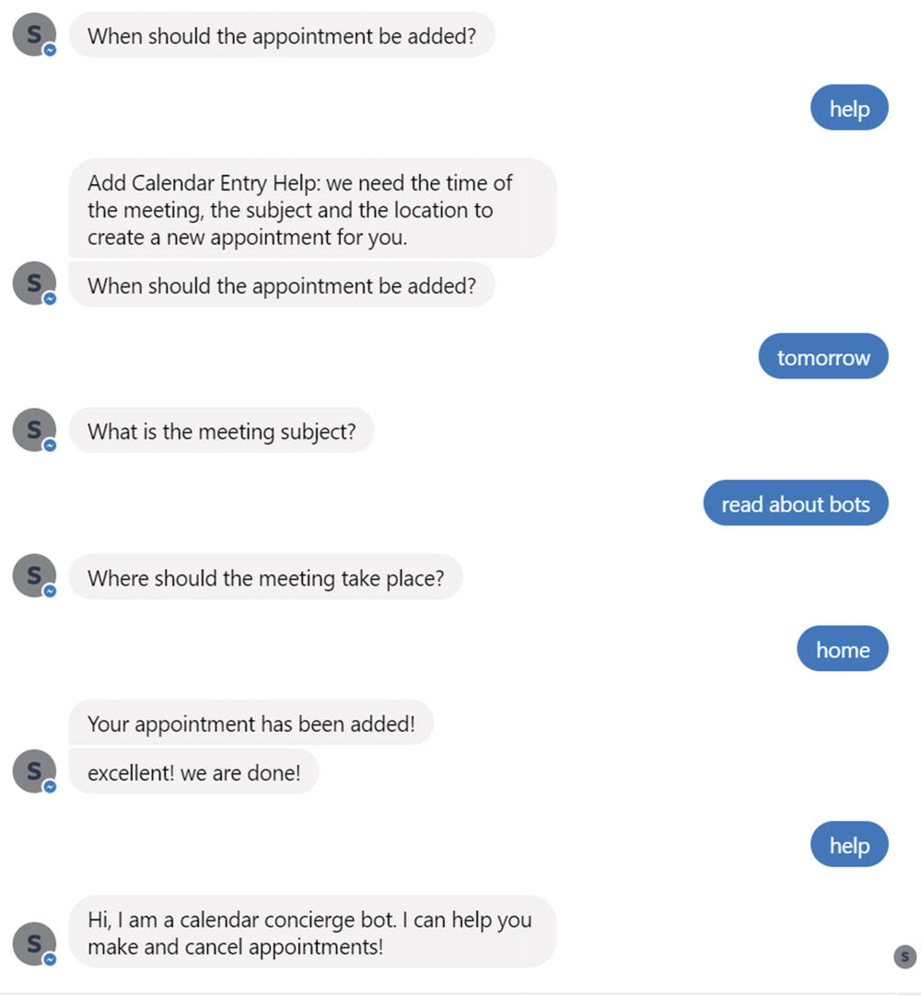Click the "Where should the meeting take place?" bubble
The width and height of the screenshot is (921, 996).
[265, 578]
